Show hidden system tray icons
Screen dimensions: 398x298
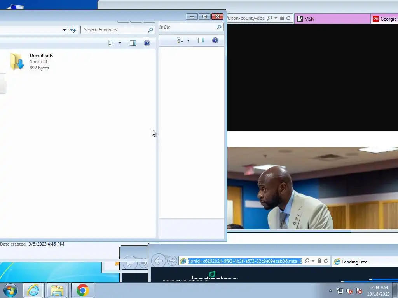coord(330,291)
